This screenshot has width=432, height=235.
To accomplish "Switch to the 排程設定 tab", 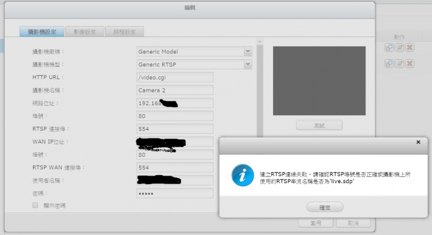I will click(125, 32).
